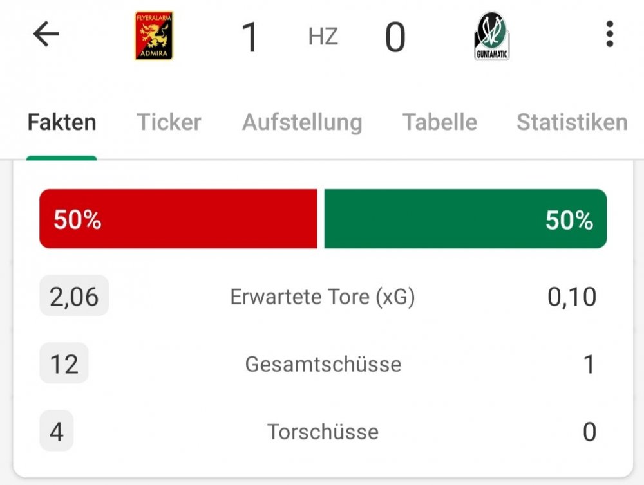The image size is (644, 485).
Task: Tap the highlighted 4 shots on target
Action: click(57, 431)
